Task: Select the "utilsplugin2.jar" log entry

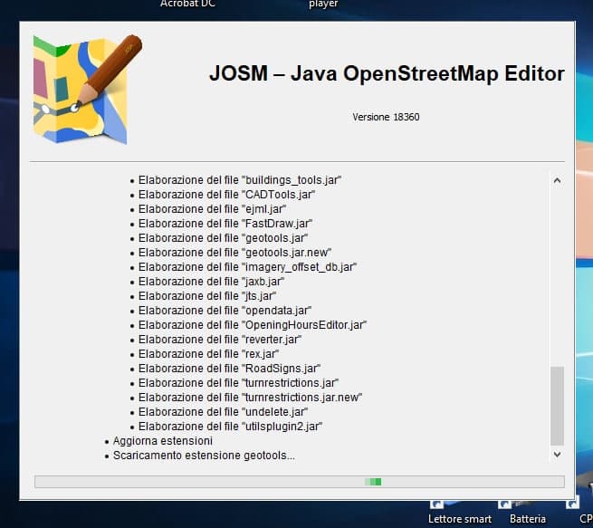Action: [230, 426]
